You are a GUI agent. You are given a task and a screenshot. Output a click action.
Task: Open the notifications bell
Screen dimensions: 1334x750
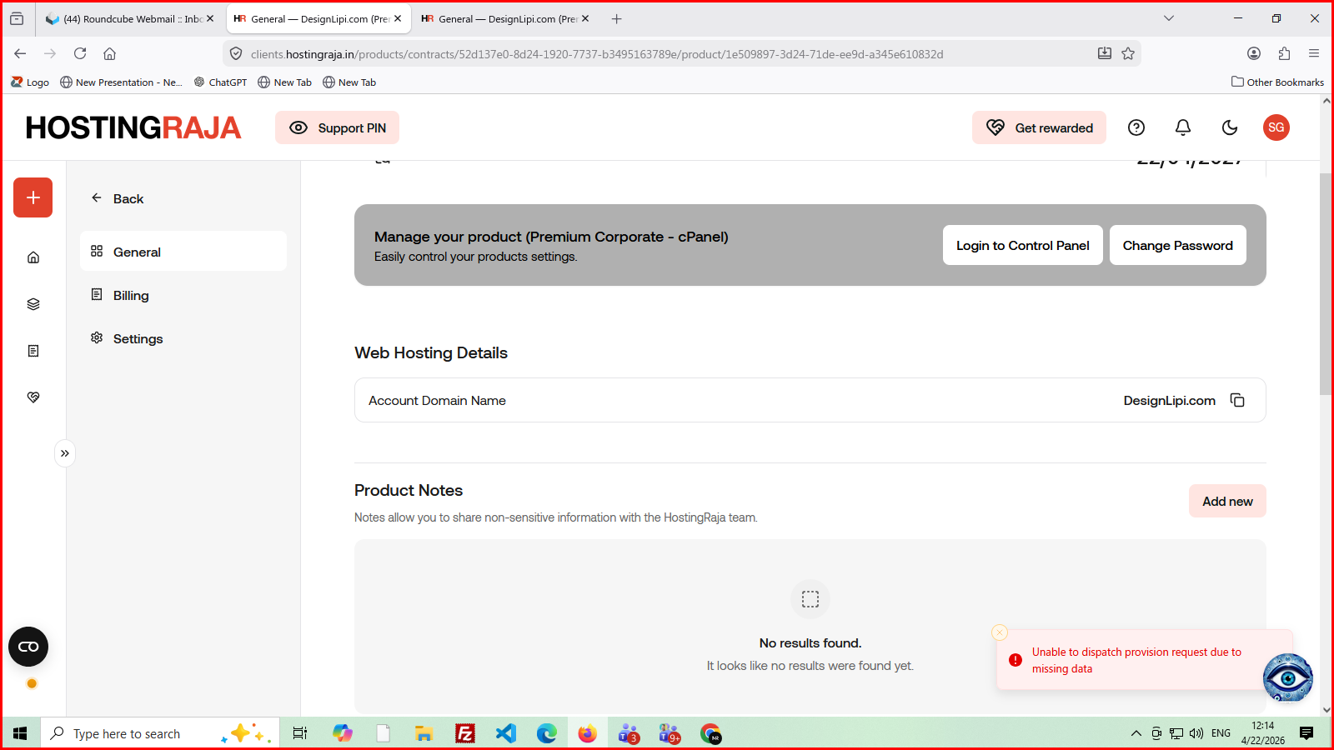(1182, 127)
